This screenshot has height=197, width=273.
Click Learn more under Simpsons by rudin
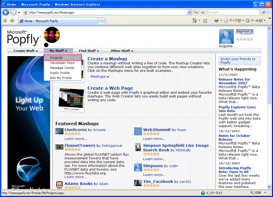[154, 175]
